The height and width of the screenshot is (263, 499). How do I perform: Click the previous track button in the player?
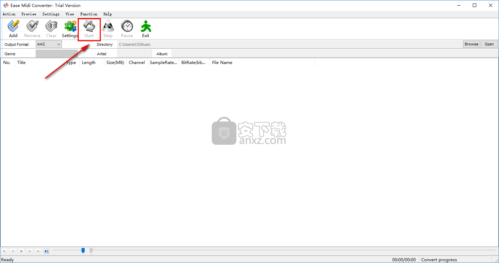tap(30, 251)
